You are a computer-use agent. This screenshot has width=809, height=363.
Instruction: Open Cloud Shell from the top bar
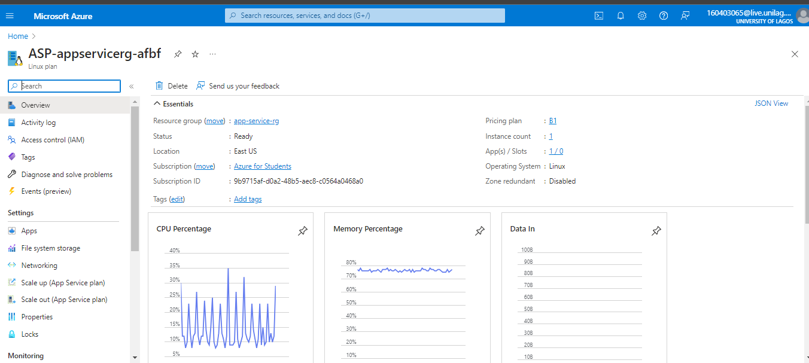click(x=599, y=16)
